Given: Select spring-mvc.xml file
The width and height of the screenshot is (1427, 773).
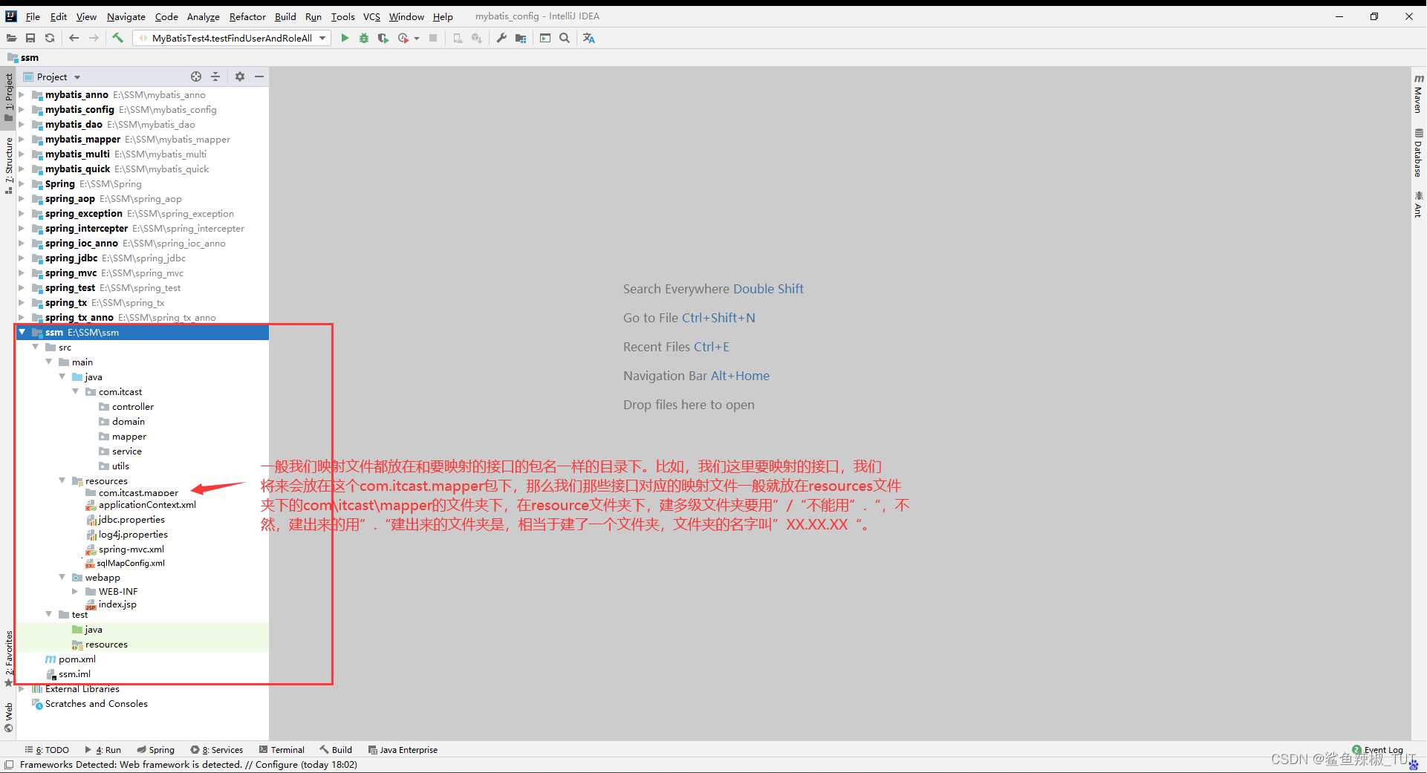Looking at the screenshot, I should (x=131, y=549).
